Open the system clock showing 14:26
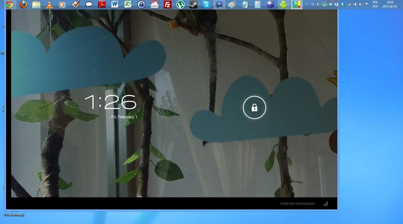The image size is (403, 224). click(x=389, y=2)
